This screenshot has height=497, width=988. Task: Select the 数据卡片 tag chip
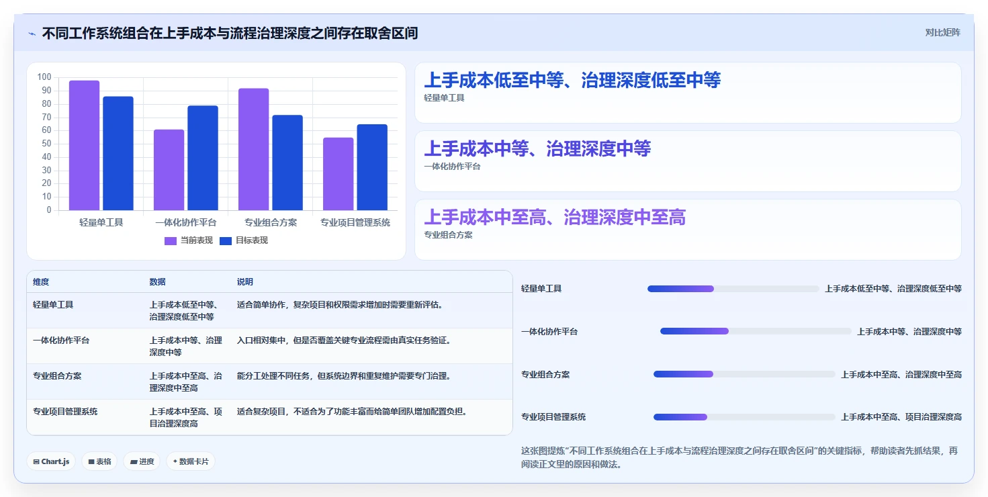(x=191, y=461)
